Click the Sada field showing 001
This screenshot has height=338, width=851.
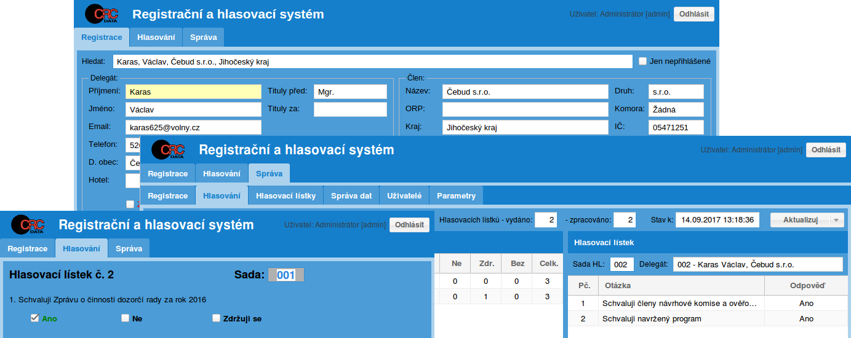[286, 275]
